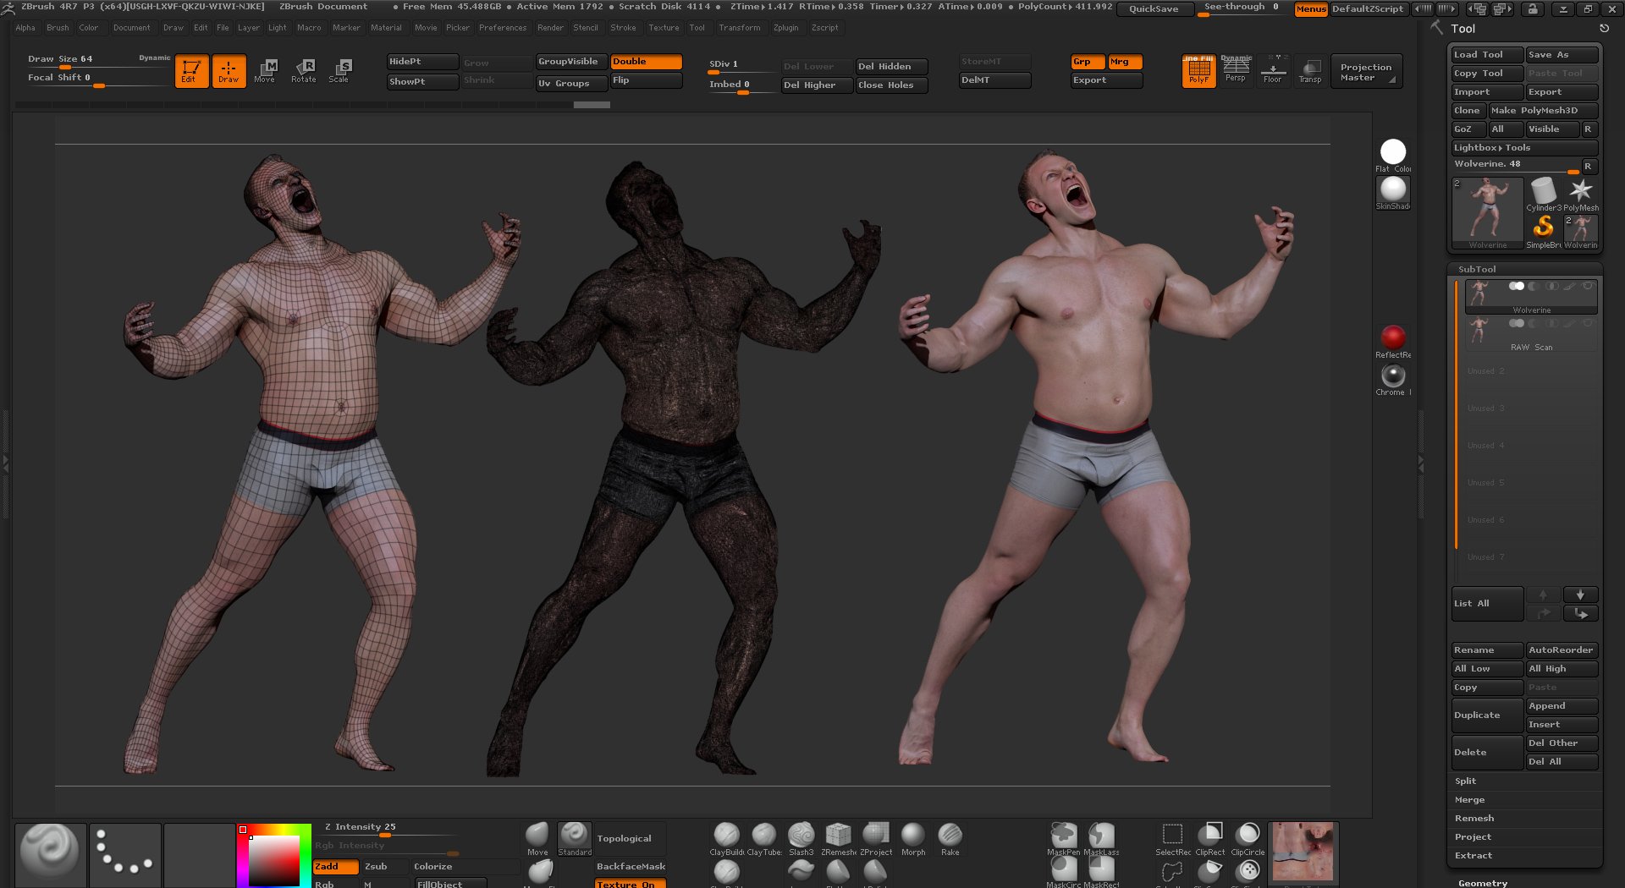
Task: Select the ClayBuildup brush
Action: pos(727,839)
